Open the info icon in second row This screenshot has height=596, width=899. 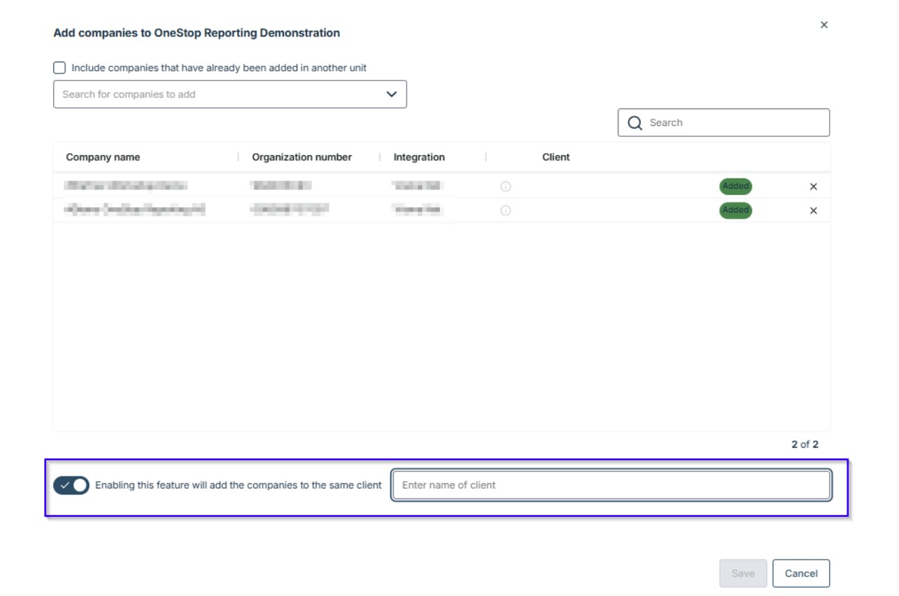(505, 211)
